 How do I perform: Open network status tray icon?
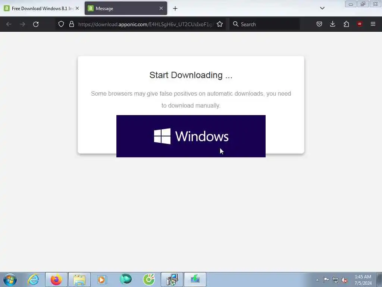[x=335, y=280]
